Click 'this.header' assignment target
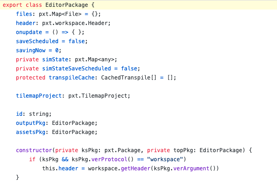This screenshot has height=193, width=277. point(60,168)
